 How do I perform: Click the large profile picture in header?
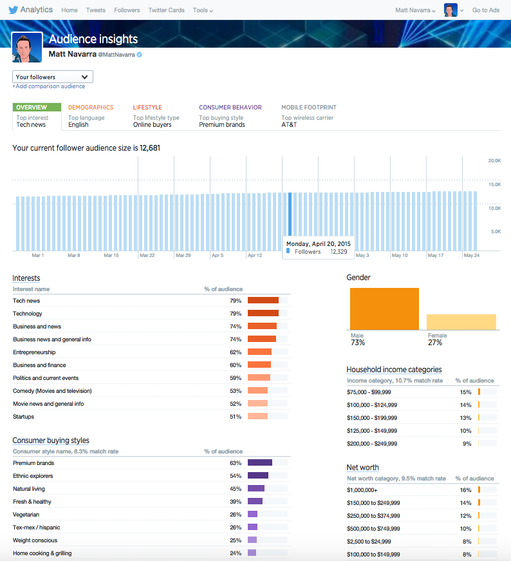pos(28,48)
